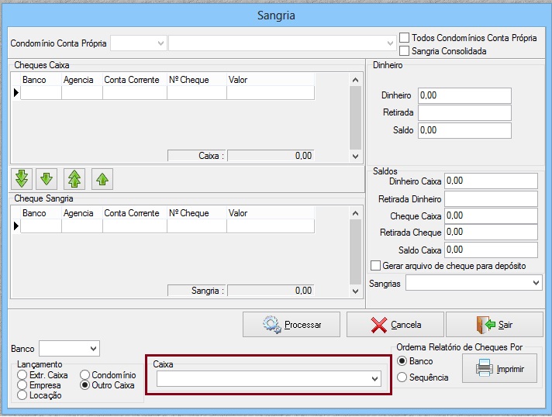Click the Retirada input field under Dinheiro
Screen dimensions: 552x417
click(x=464, y=113)
